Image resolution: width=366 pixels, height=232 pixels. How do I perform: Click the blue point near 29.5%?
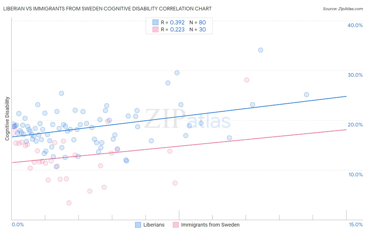click(x=177, y=73)
